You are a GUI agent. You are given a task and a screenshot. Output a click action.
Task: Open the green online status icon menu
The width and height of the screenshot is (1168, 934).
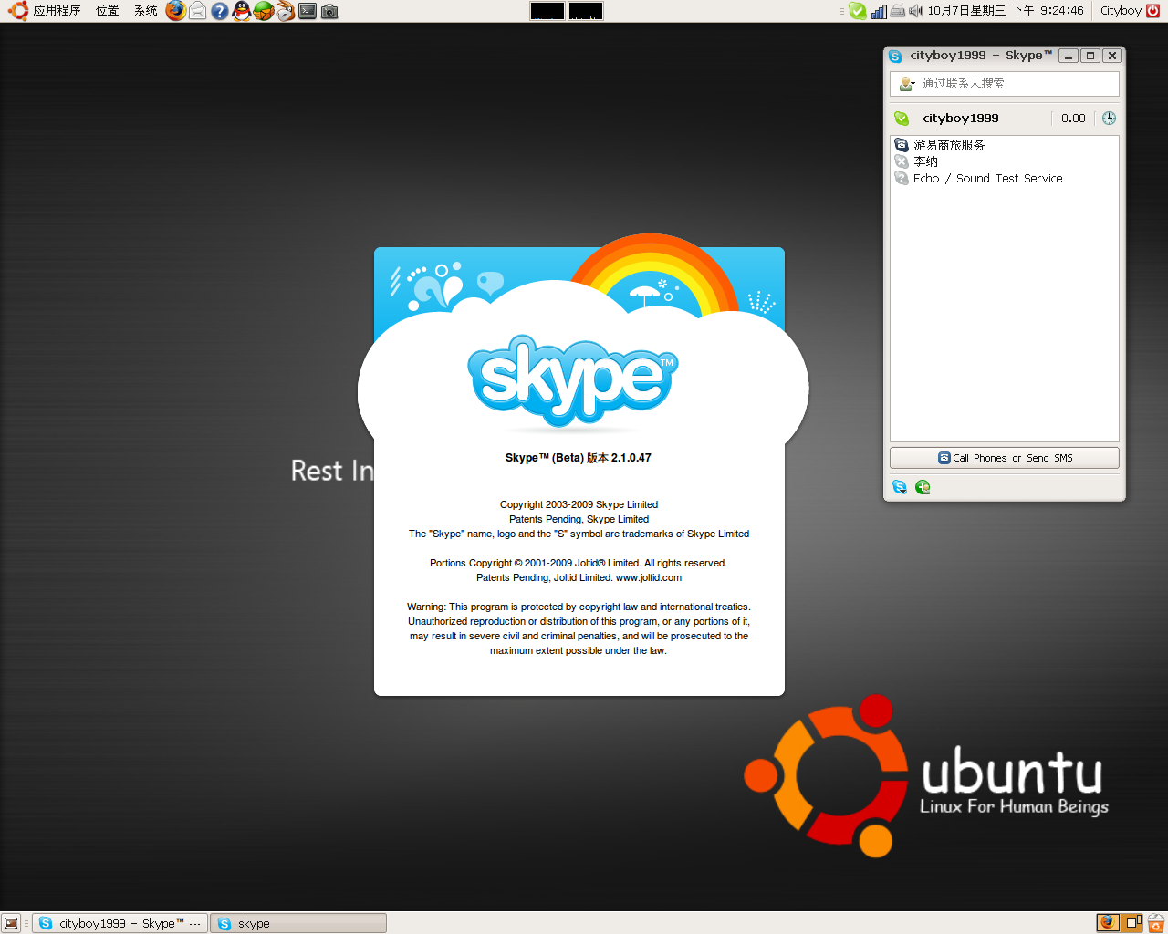tap(902, 119)
